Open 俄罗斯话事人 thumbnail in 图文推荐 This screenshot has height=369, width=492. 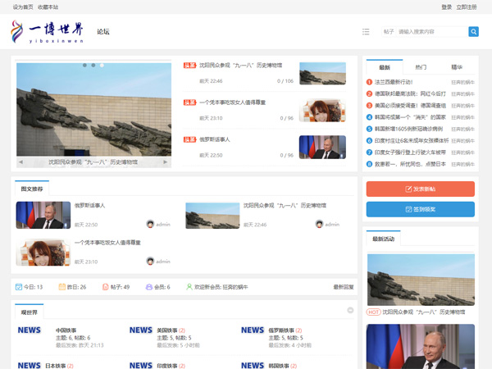(43, 215)
